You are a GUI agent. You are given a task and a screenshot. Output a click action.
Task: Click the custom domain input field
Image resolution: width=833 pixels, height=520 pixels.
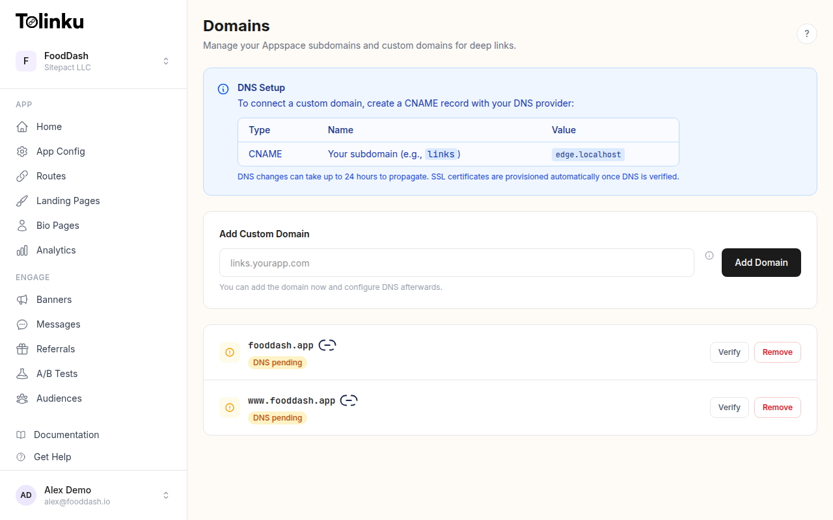(456, 263)
